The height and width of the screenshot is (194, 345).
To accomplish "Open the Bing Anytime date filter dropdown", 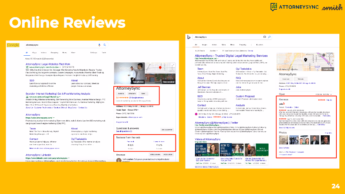I will [213, 51].
